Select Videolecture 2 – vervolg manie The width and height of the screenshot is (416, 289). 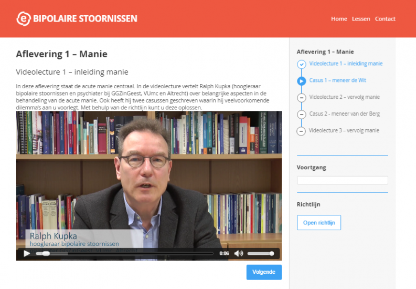pyautogui.click(x=344, y=97)
